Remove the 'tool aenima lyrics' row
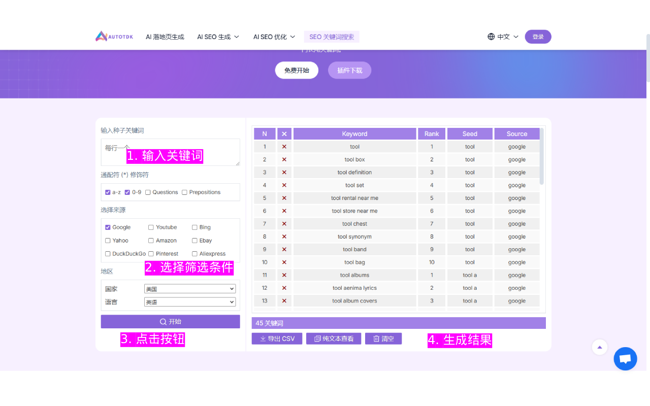650x406 pixels. 284,288
